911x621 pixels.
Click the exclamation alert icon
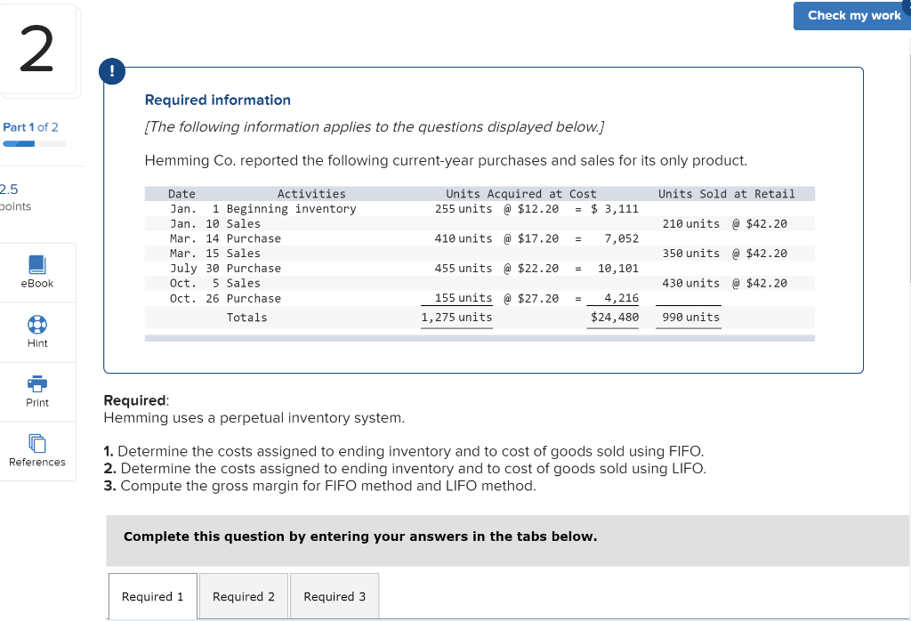click(x=112, y=71)
